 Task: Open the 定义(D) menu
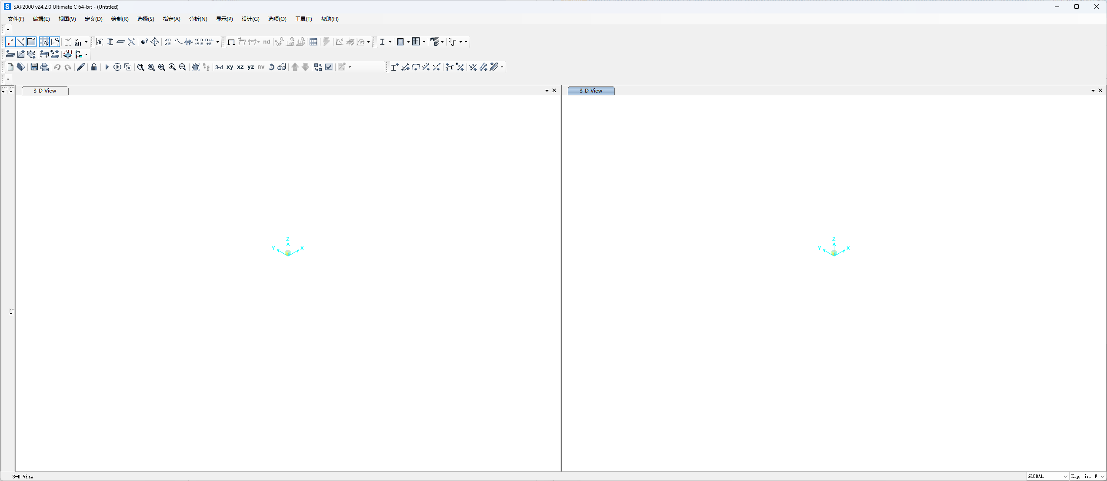(93, 19)
